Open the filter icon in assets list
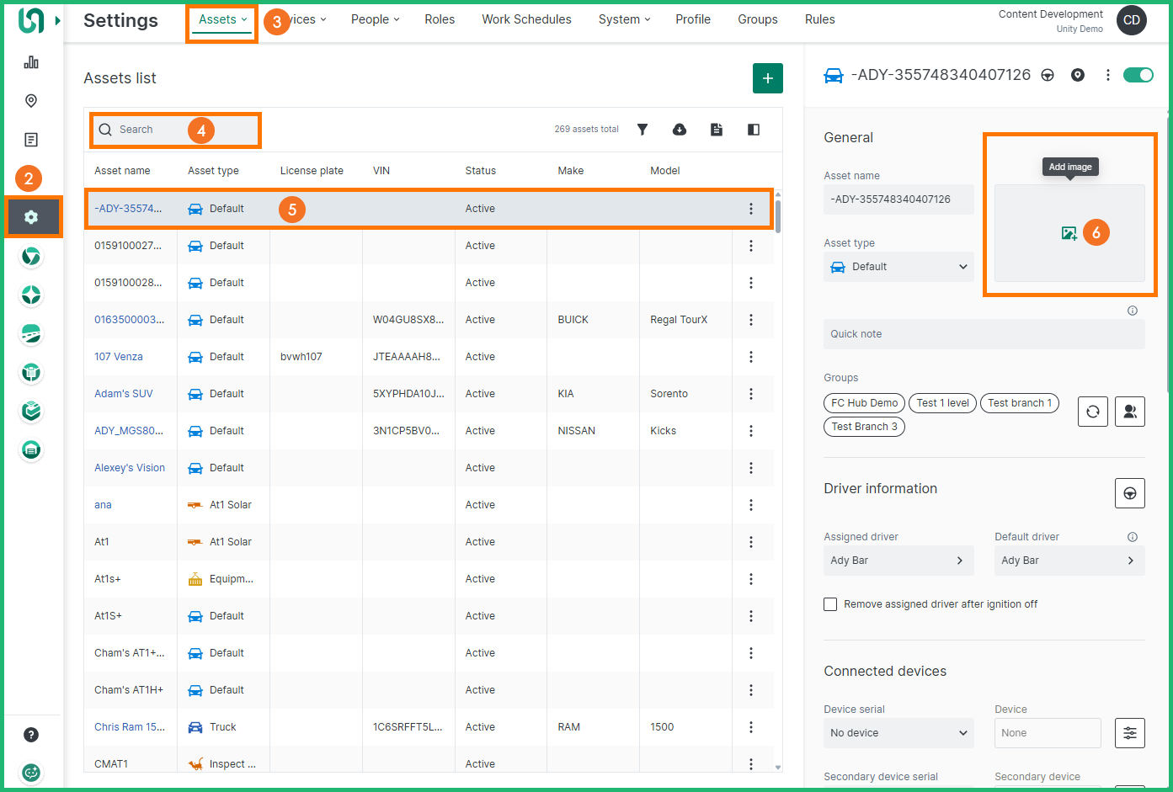 click(x=642, y=130)
